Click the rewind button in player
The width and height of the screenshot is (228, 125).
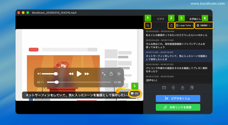[x=71, y=74]
